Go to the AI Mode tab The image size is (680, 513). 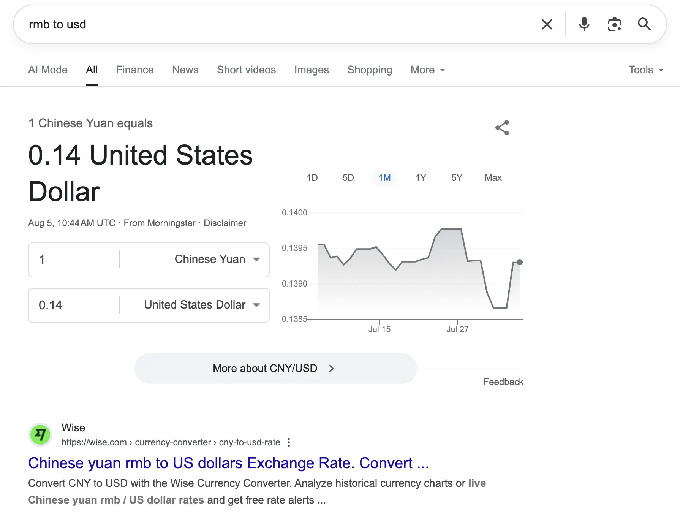coord(48,70)
